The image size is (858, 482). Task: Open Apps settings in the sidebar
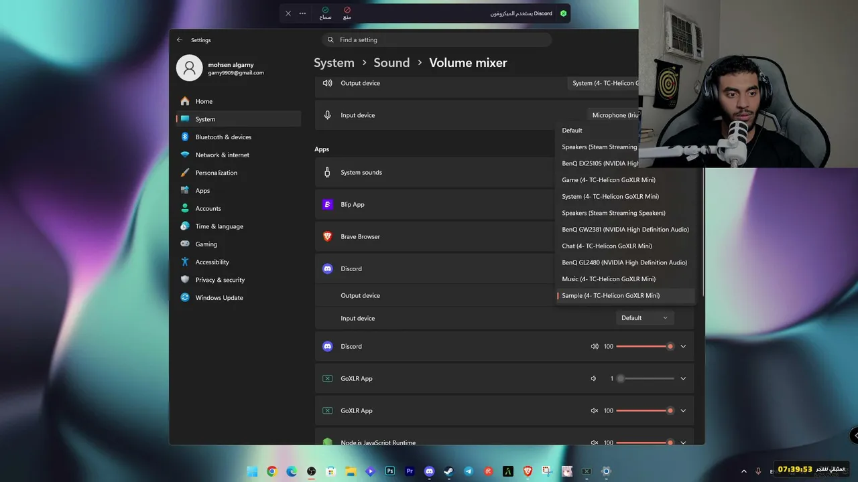pos(238,191)
